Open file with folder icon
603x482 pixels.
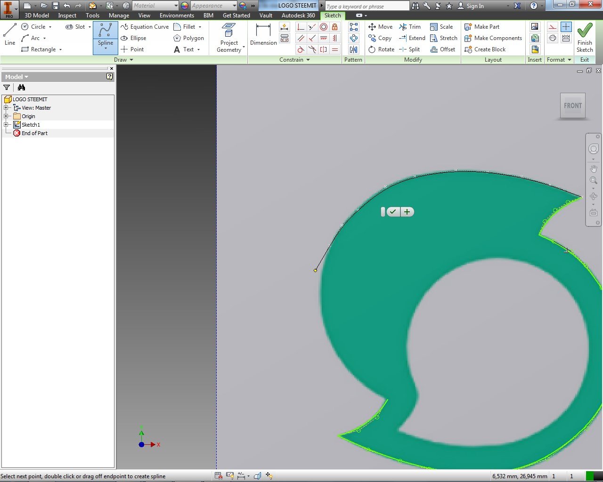[44, 6]
